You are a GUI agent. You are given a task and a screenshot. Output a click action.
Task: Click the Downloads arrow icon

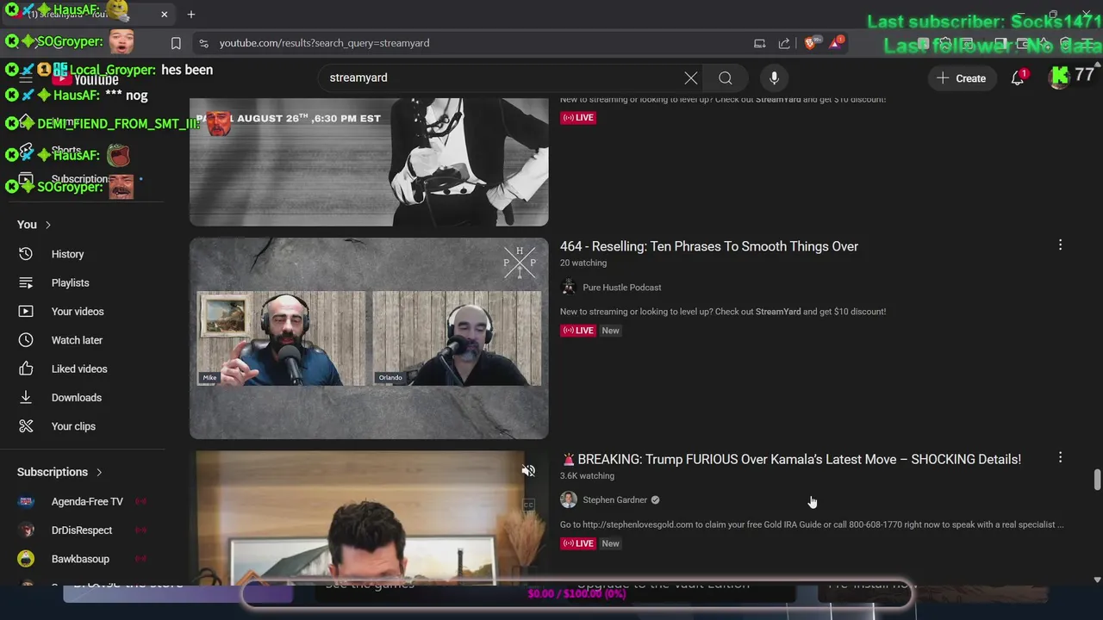tap(26, 398)
